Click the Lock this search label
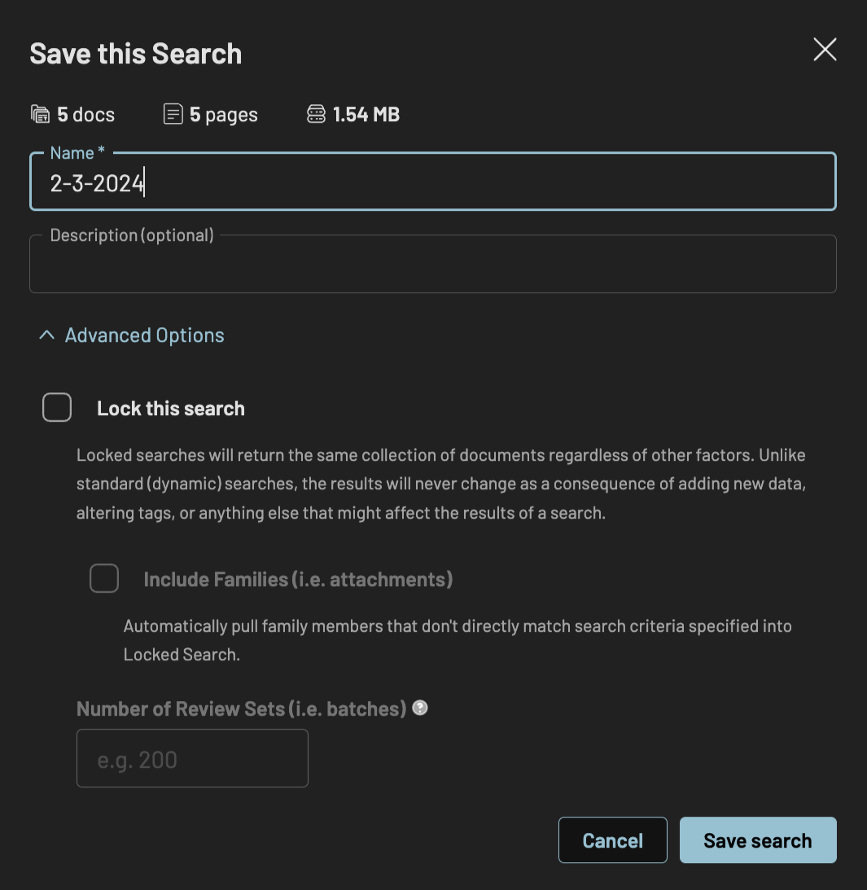 (x=171, y=409)
